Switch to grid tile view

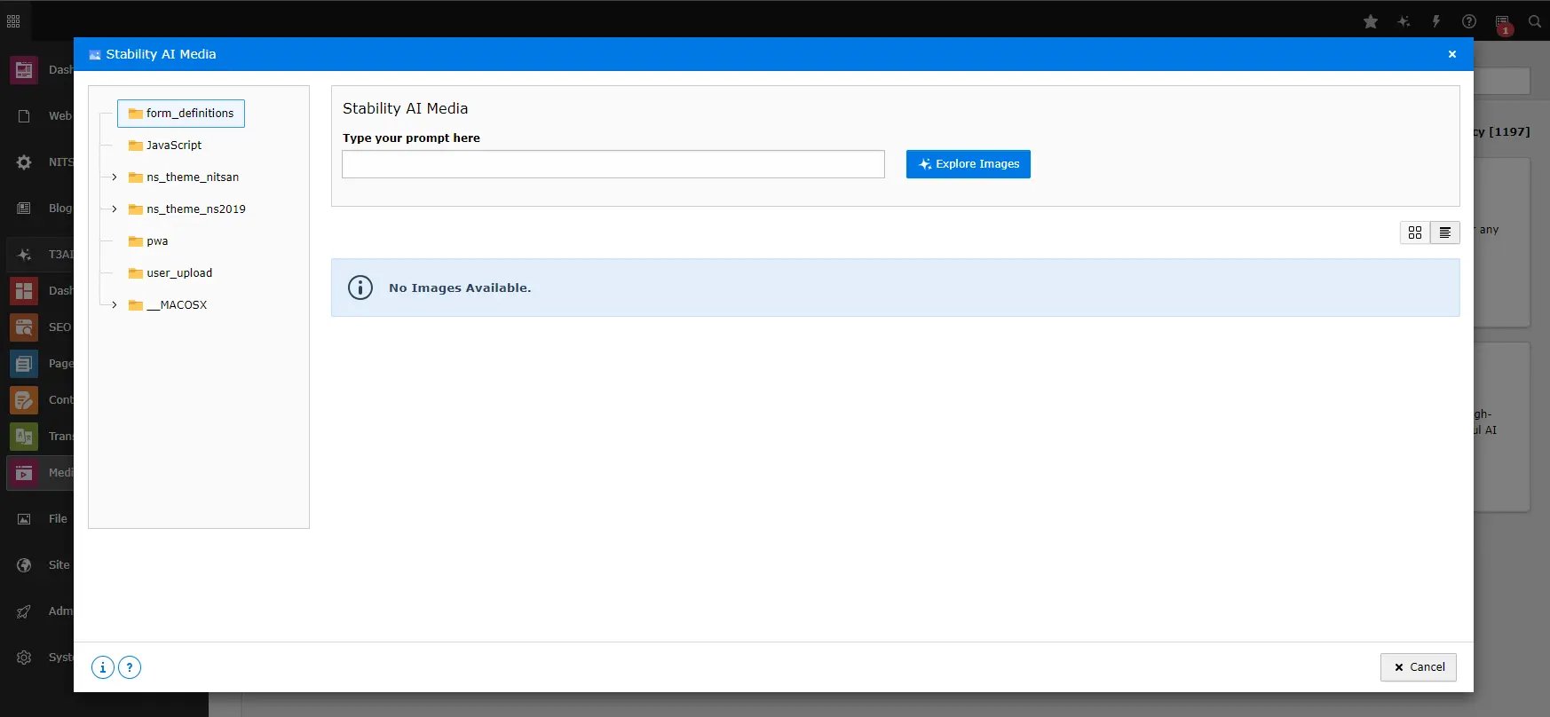point(1415,232)
